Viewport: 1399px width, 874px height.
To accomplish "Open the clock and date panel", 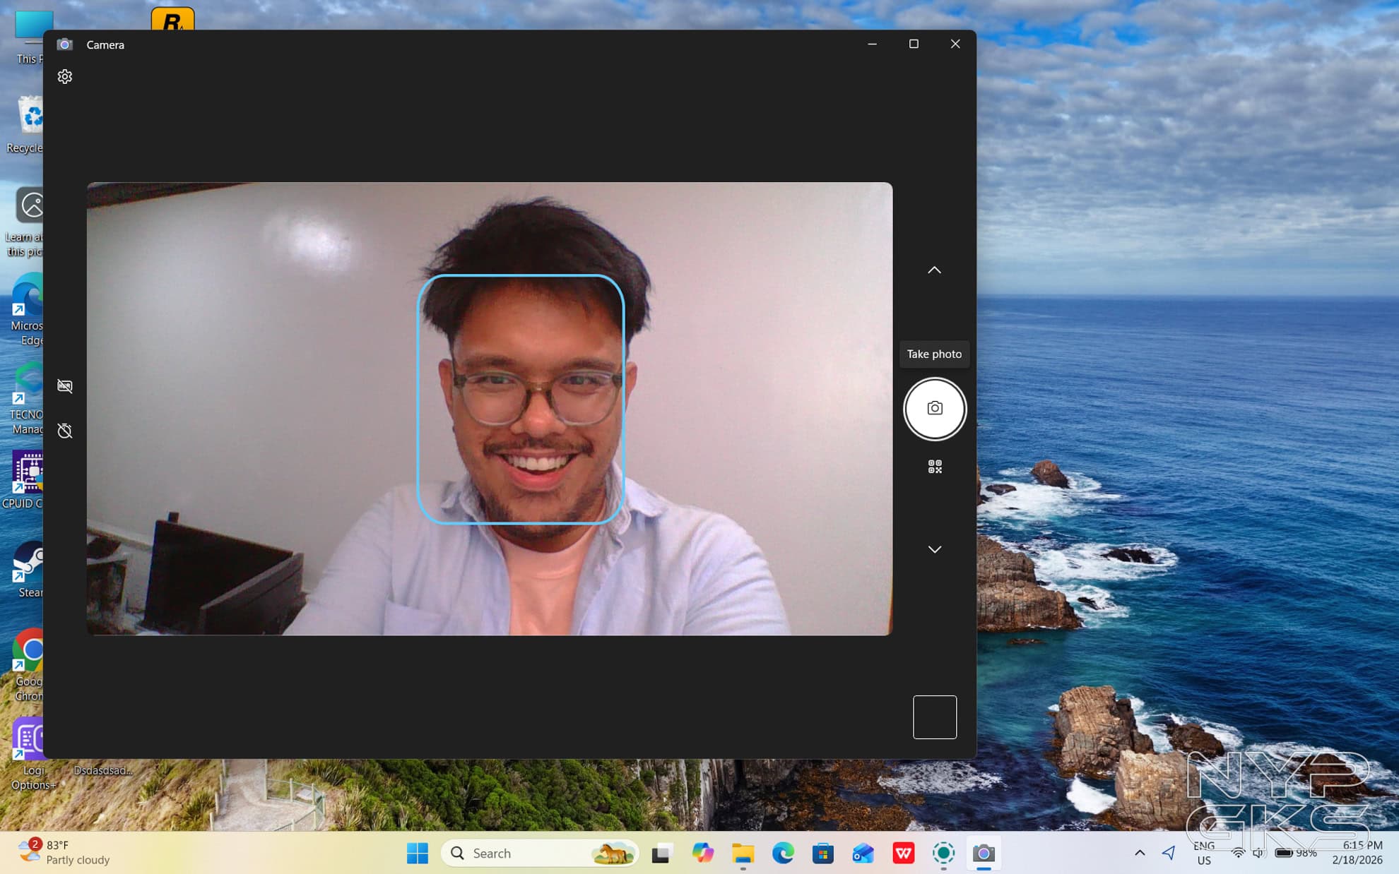I will [x=1357, y=852].
